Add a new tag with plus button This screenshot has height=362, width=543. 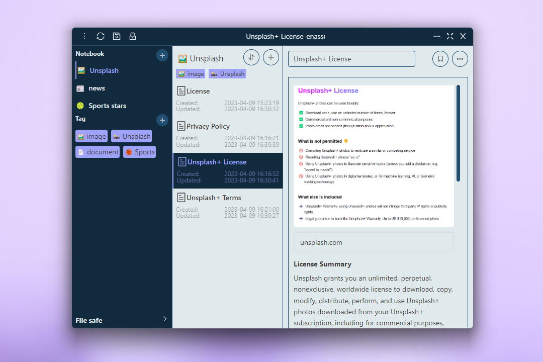coord(162,120)
